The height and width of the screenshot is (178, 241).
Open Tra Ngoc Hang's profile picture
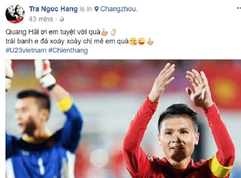coord(15,14)
